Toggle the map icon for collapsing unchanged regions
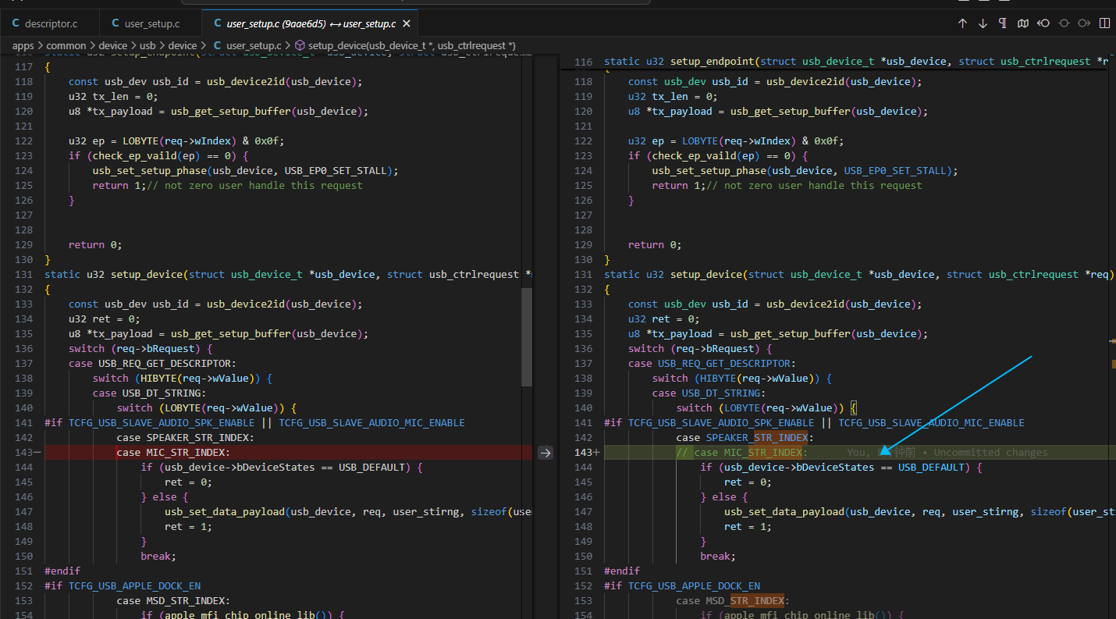Image resolution: width=1116 pixels, height=619 pixels. tap(1023, 23)
